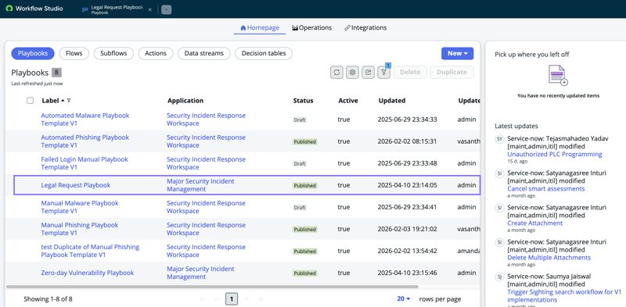Click Published status in Zero-day Vulnerability row
Image resolution: width=626 pixels, height=307 pixels.
[x=305, y=273]
